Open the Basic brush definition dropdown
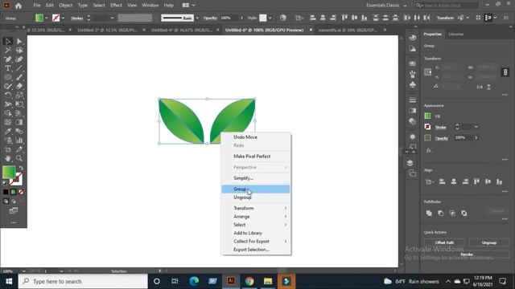This screenshot has width=515, height=289. point(197,18)
